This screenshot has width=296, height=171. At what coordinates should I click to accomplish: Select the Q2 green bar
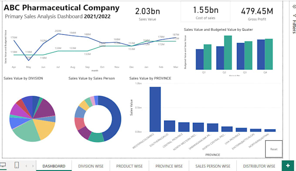point(228,53)
